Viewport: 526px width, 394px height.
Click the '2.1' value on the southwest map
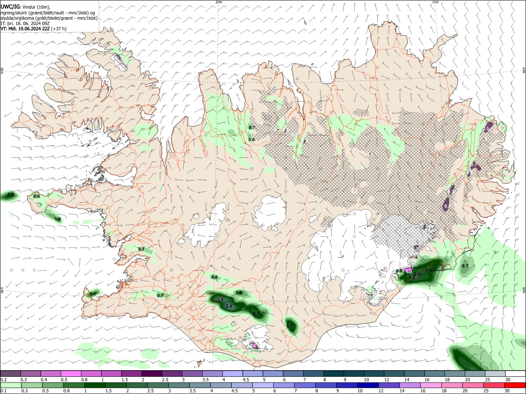[x=256, y=314]
